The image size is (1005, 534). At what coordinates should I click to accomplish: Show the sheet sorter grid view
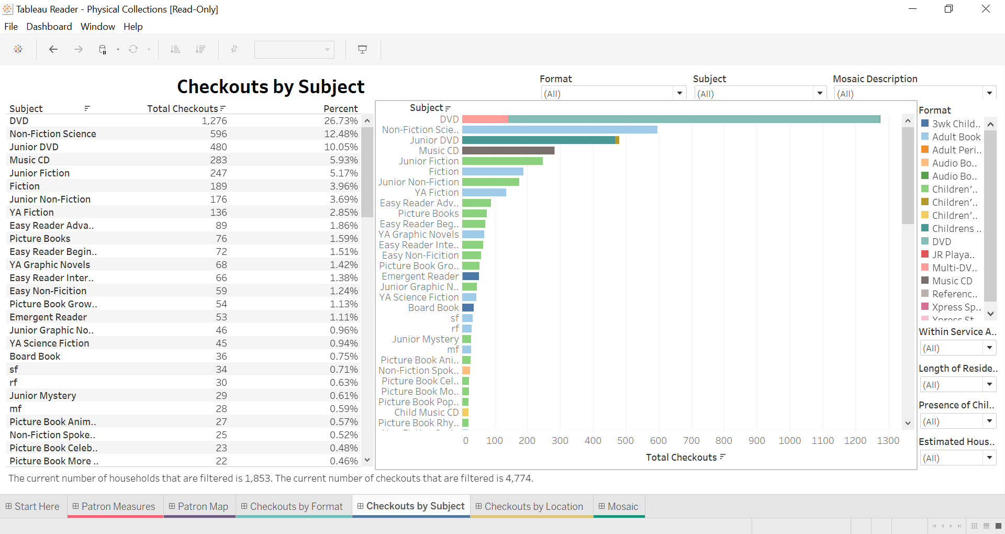coord(974,526)
